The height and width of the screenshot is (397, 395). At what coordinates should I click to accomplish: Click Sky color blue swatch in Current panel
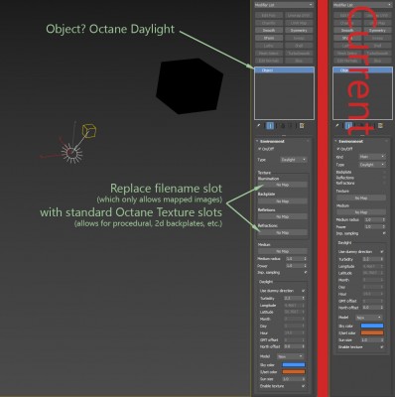click(x=372, y=326)
